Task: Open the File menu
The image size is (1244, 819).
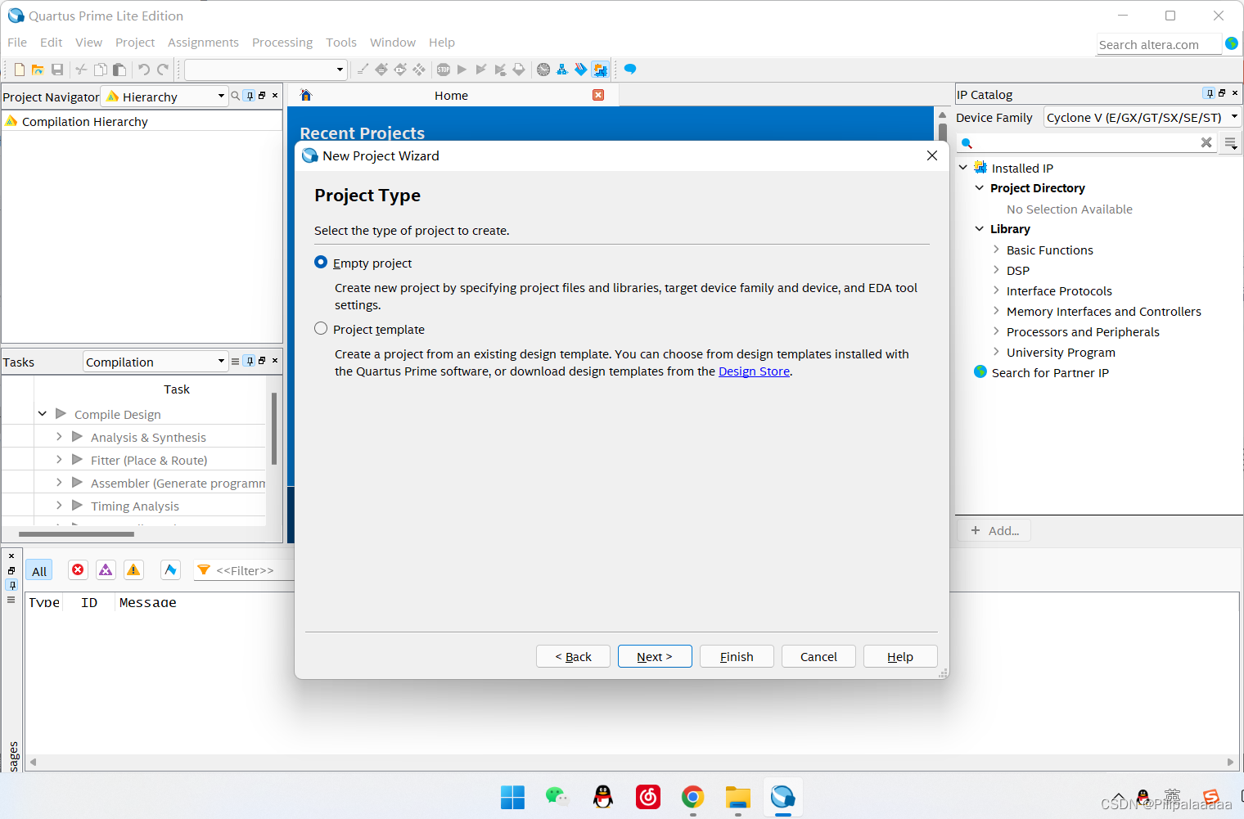Action: [x=17, y=43]
